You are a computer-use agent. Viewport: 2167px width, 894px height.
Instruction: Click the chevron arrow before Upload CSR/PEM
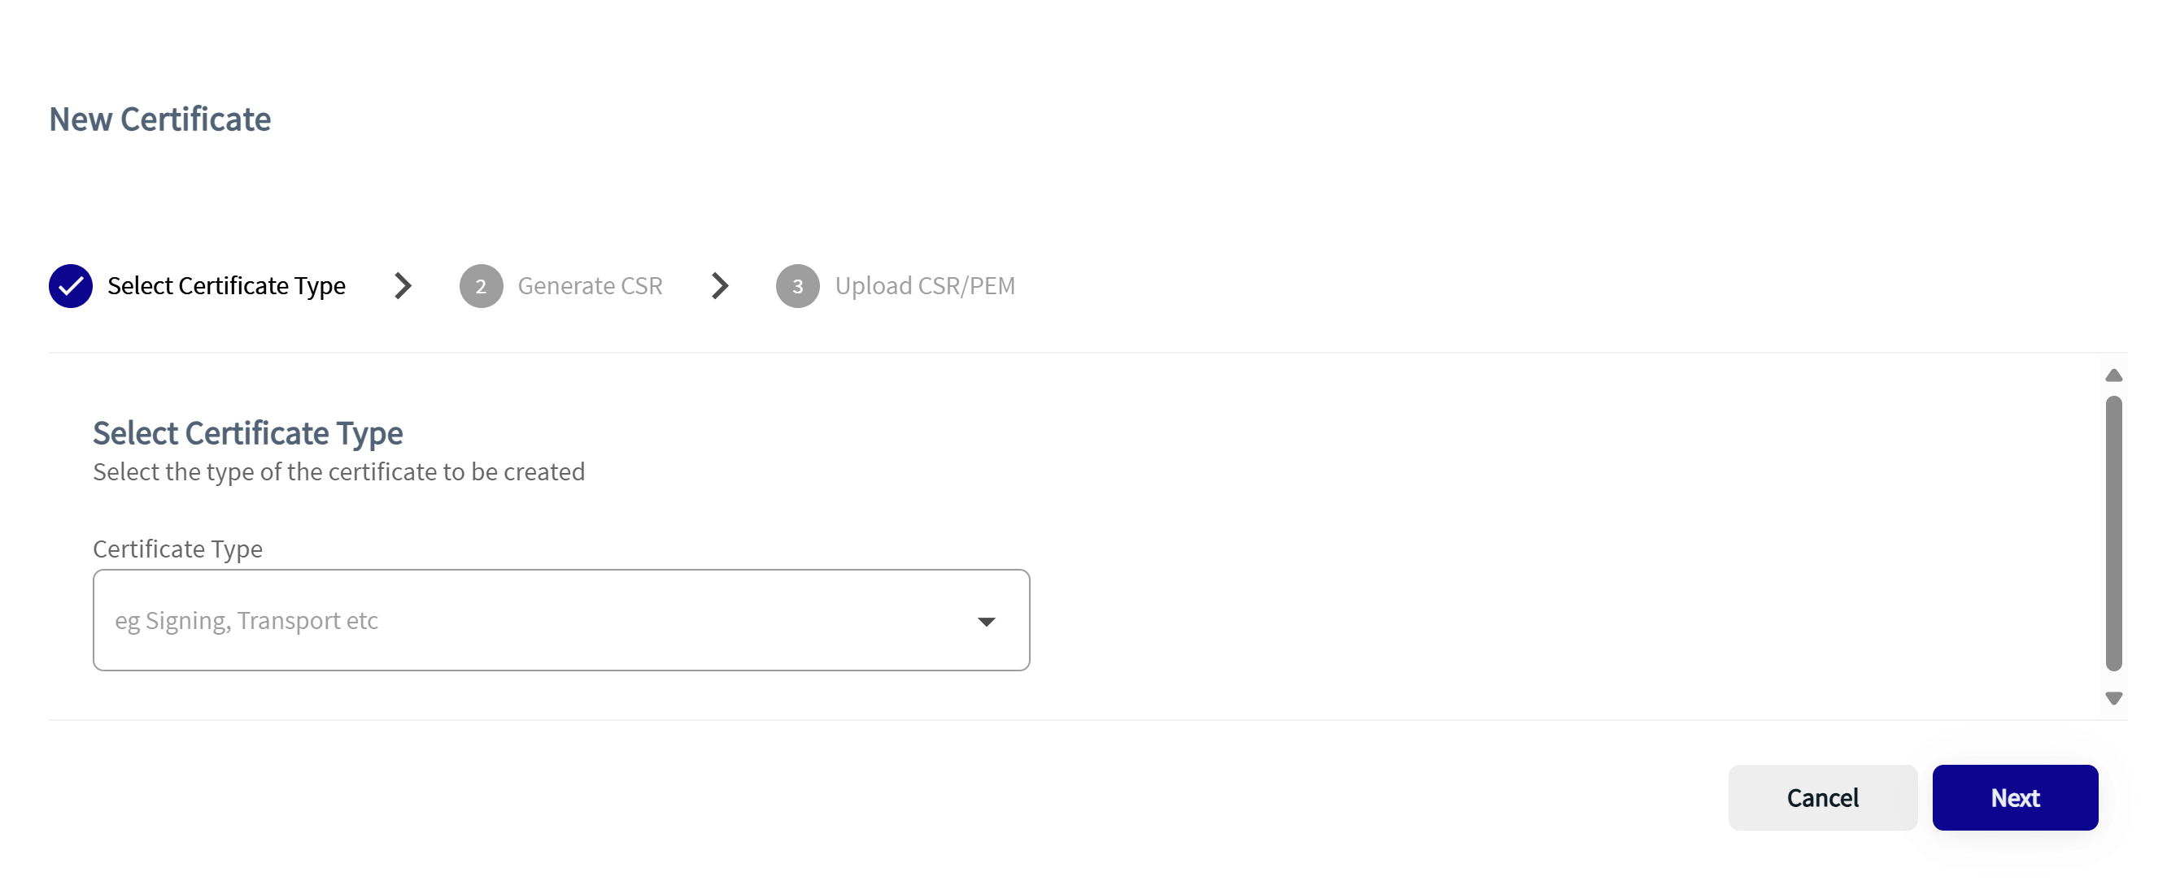click(x=719, y=286)
